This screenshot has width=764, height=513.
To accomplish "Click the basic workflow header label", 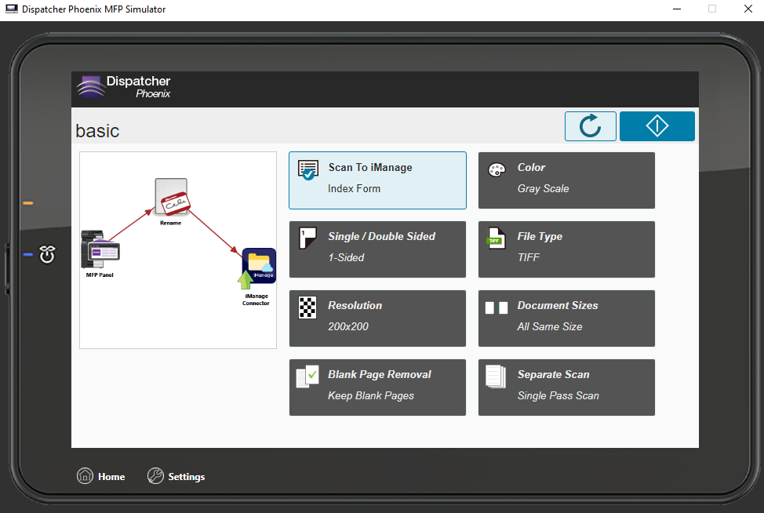I will (97, 131).
